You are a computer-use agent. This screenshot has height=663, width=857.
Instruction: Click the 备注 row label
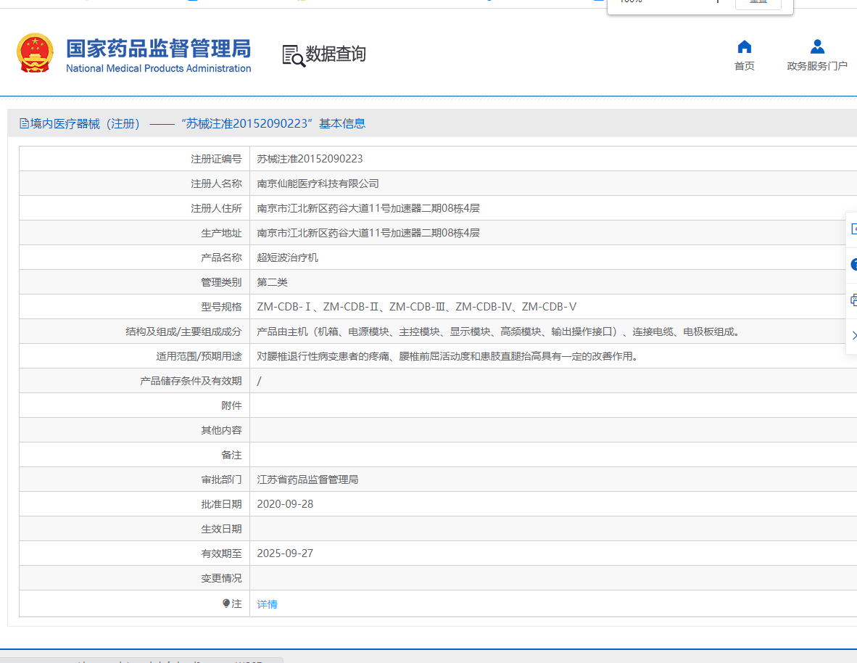pyautogui.click(x=231, y=455)
